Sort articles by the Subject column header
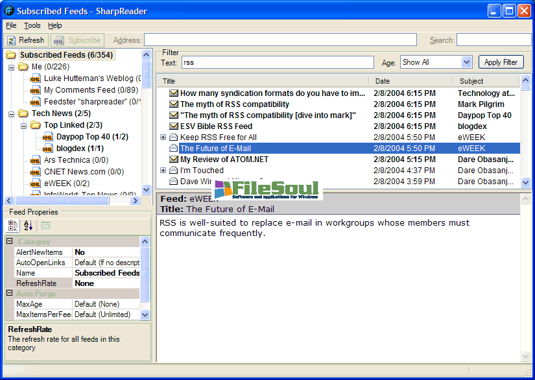 click(x=486, y=81)
